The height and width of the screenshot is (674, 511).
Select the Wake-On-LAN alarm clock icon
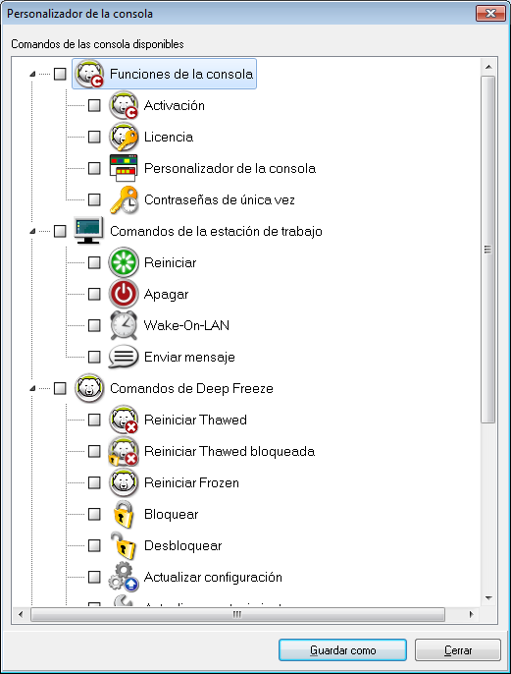pos(124,325)
